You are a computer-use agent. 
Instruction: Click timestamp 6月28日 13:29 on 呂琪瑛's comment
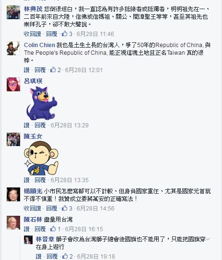pyautogui.click(x=70, y=125)
